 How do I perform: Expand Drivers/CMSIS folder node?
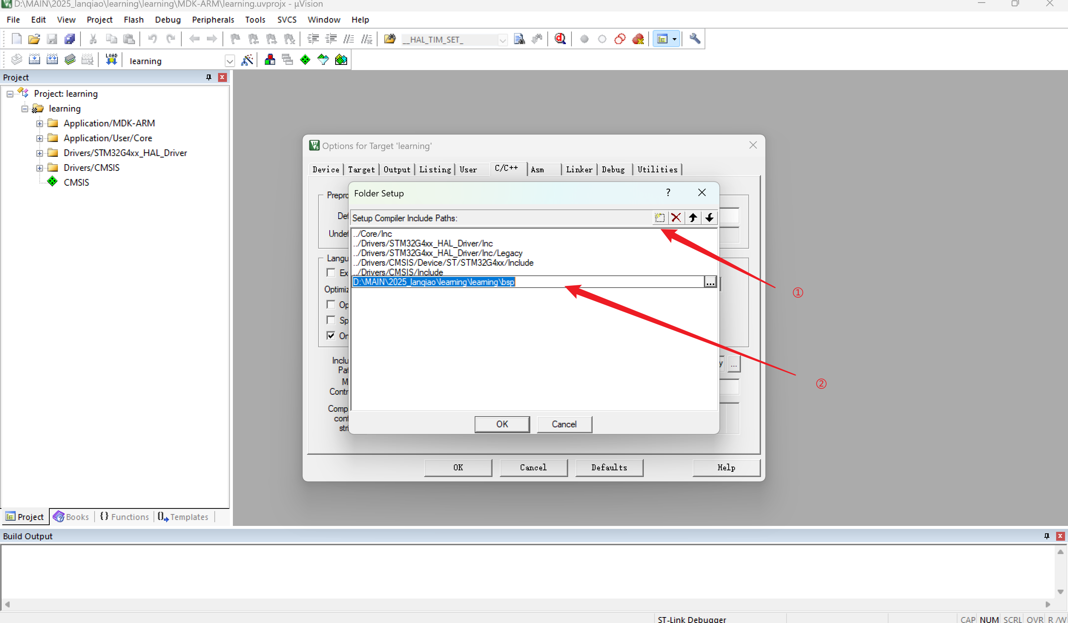39,168
